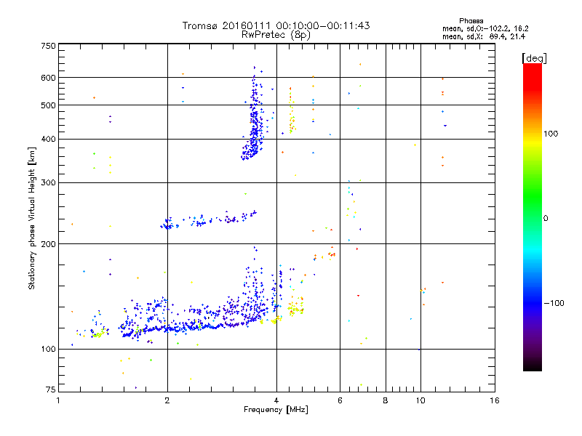
Task: Click the y-axis tick label '500'
Action: pos(48,105)
